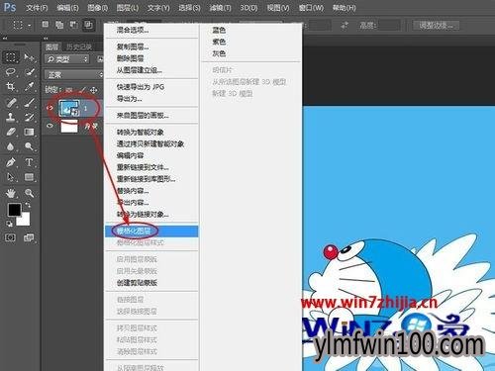This screenshot has height=371, width=495.
Task: Select the Healing Brush tool
Action: click(x=11, y=102)
